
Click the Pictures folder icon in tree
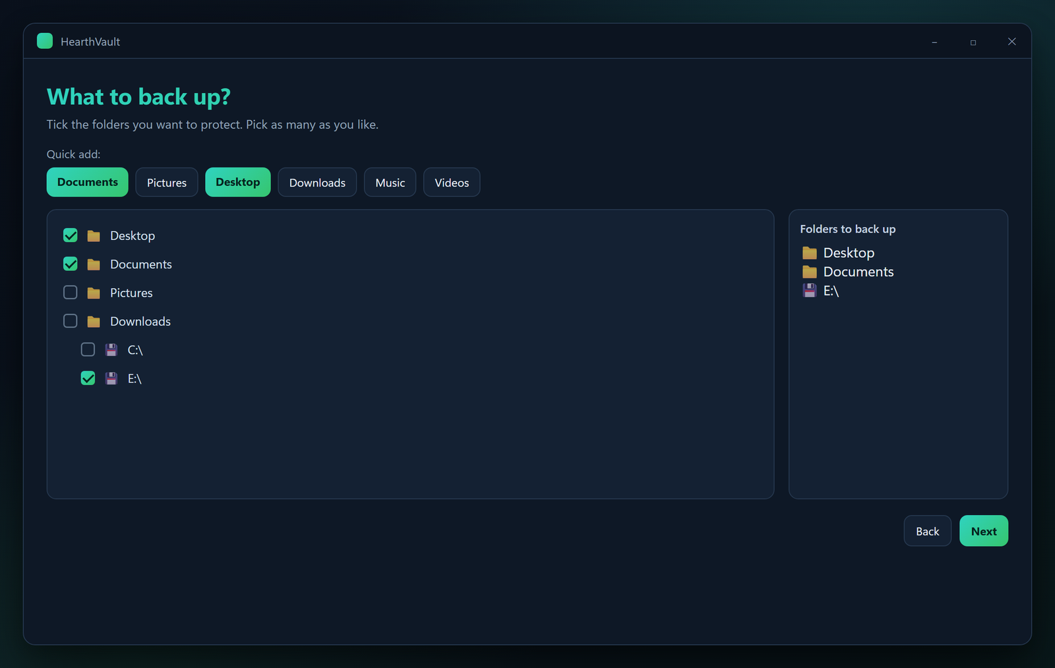[x=94, y=293]
